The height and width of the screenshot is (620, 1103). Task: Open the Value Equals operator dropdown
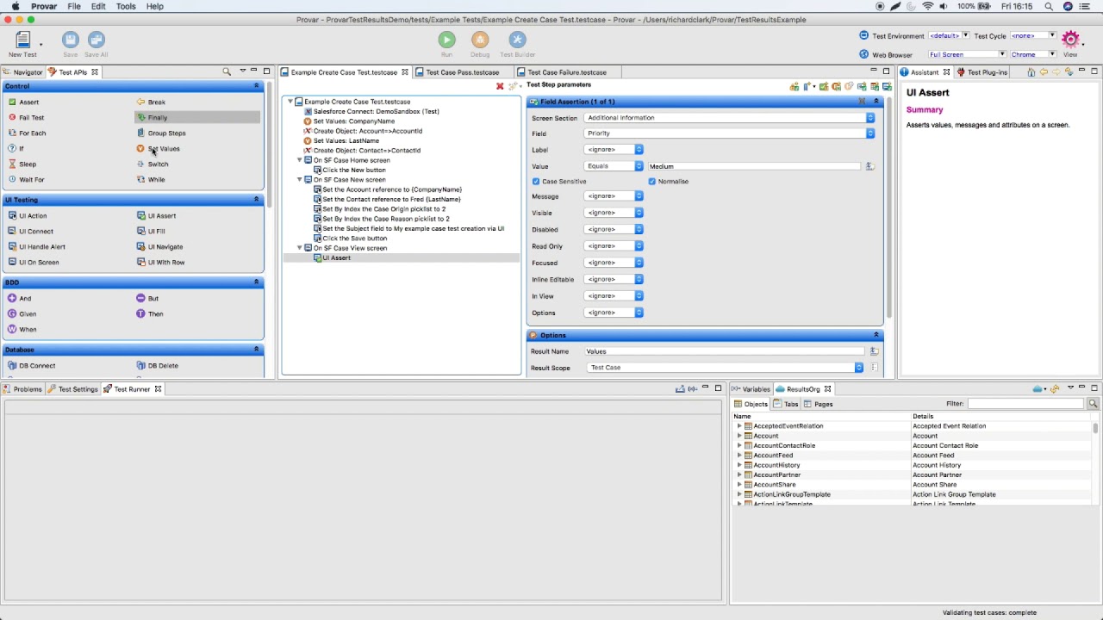[614, 166]
